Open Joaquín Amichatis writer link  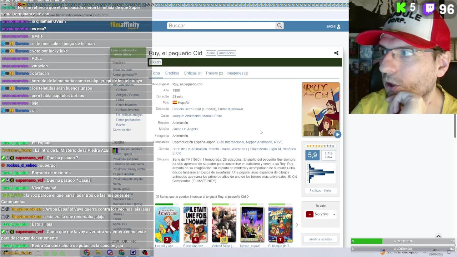(x=186, y=116)
